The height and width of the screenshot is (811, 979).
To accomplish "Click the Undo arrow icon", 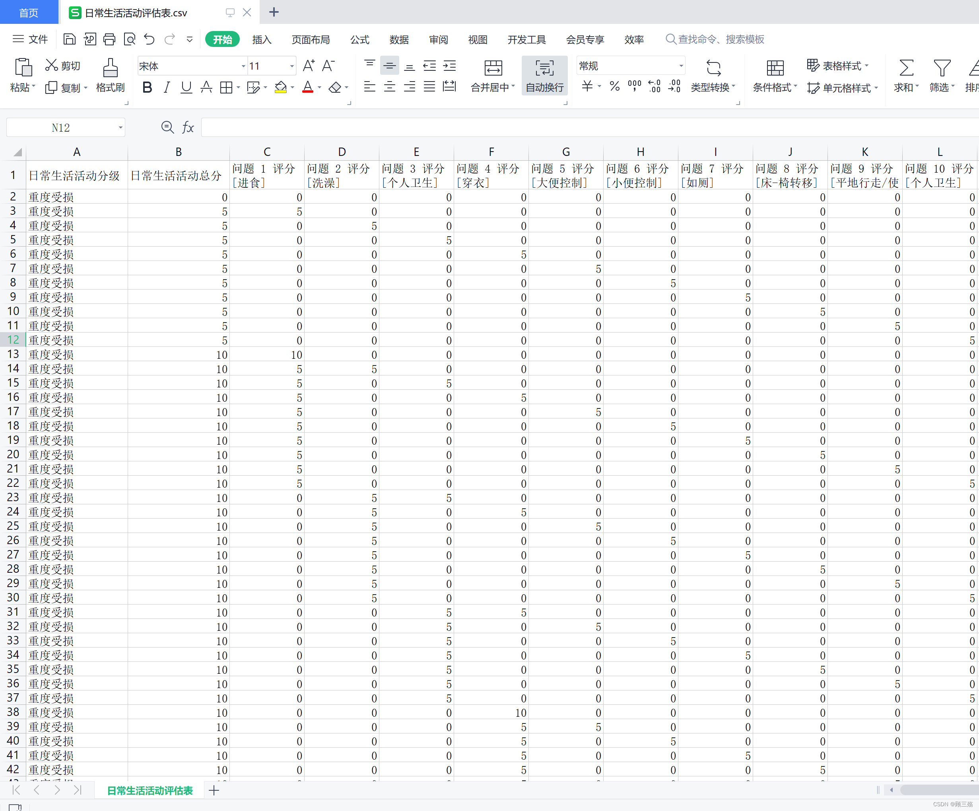I will pos(149,39).
